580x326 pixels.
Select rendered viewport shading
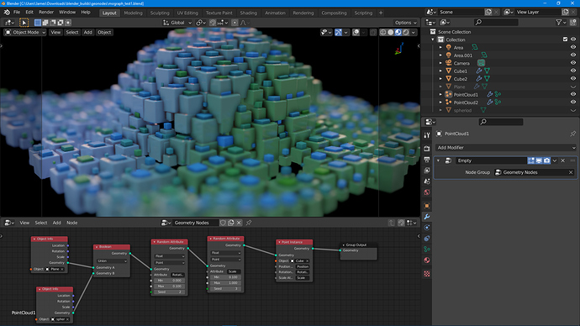coord(406,32)
